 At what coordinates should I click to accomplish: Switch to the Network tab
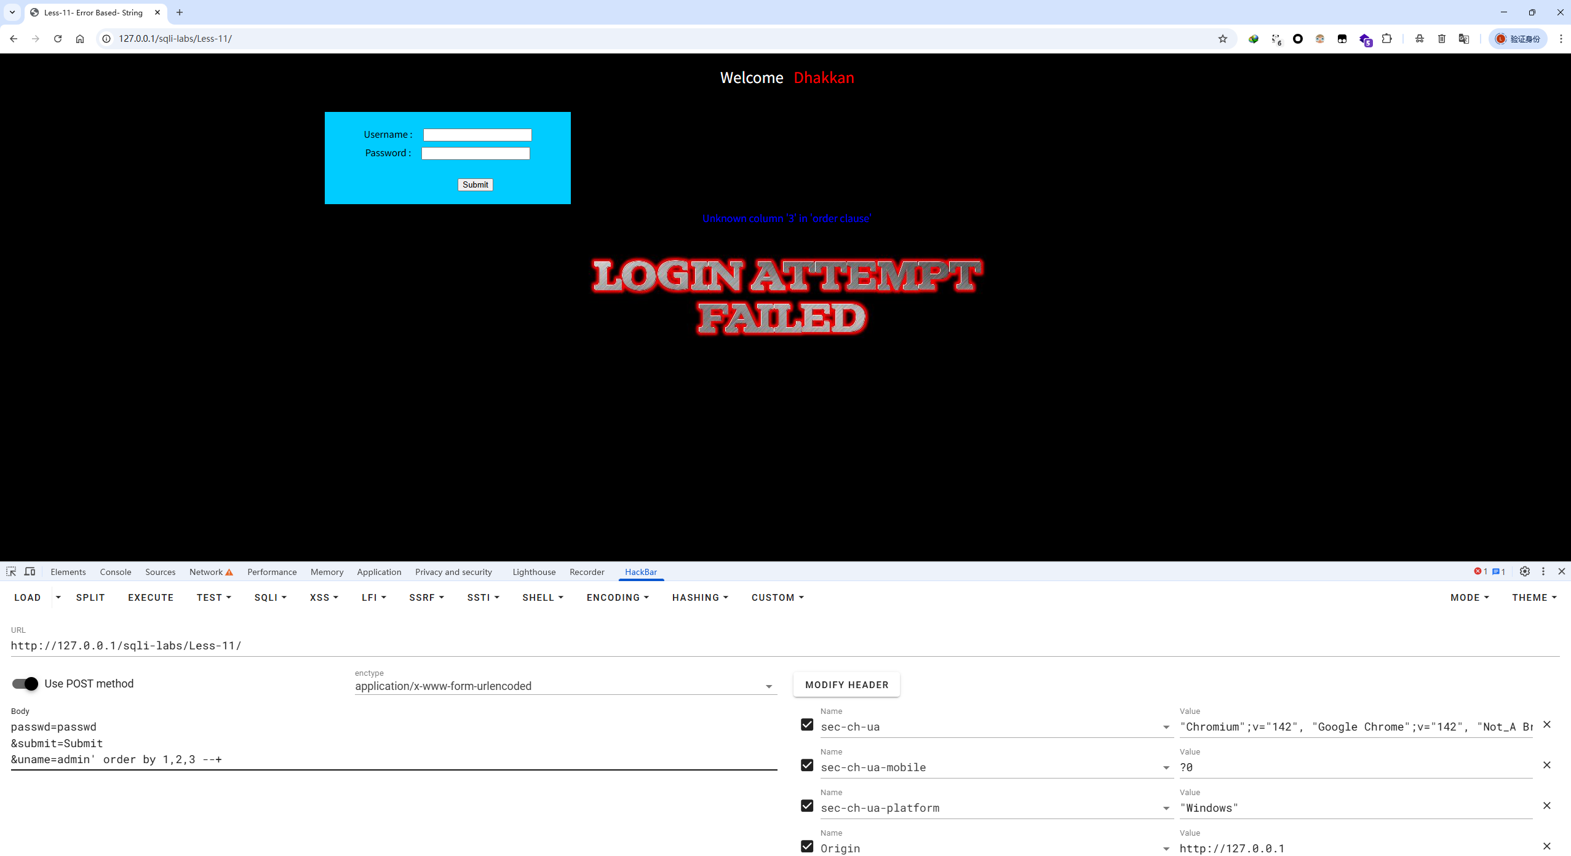[206, 572]
